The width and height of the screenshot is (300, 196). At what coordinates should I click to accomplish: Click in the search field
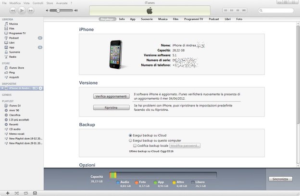[276, 10]
